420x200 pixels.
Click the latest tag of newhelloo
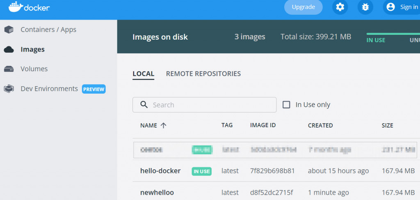pos(230,193)
